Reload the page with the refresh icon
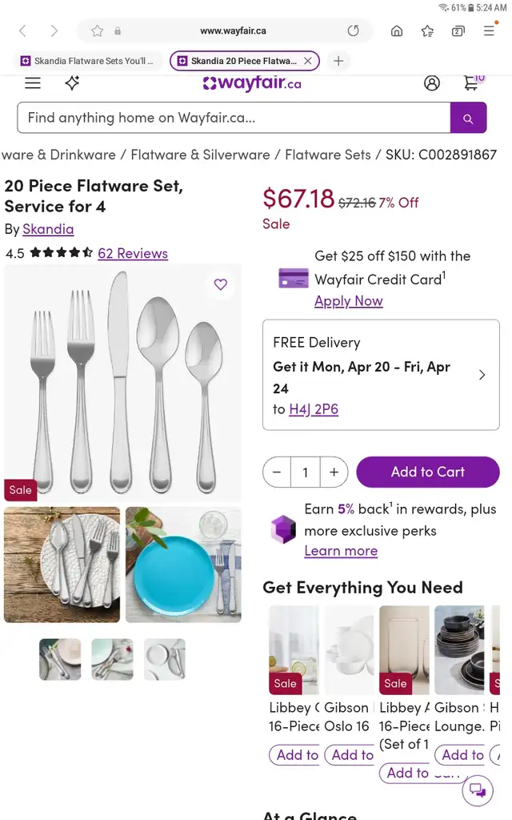The height and width of the screenshot is (820, 512). (353, 30)
